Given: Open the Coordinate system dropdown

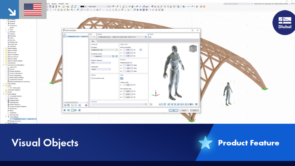Looking at the screenshot, I should click(x=101, y=56).
